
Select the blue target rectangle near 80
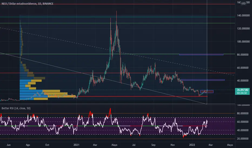[x=201, y=55]
